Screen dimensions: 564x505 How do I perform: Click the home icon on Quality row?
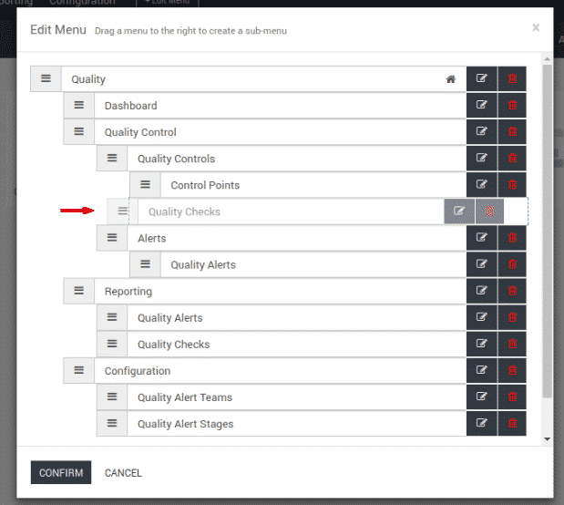coord(450,79)
